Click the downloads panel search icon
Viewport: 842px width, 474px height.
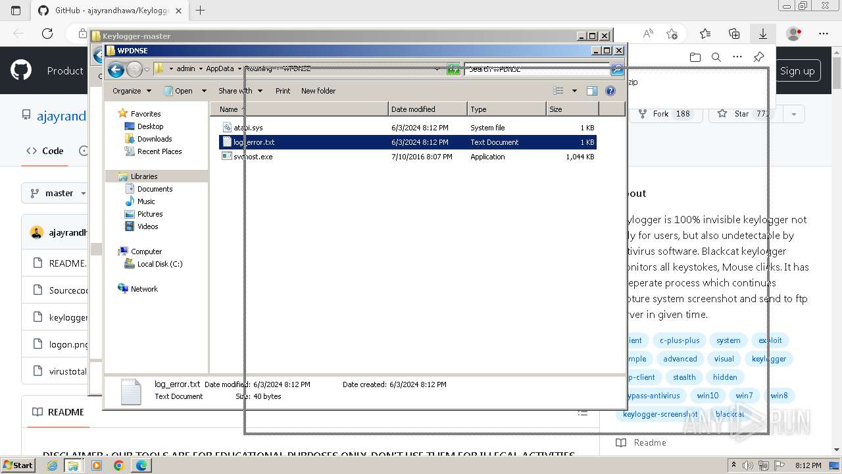(x=716, y=57)
